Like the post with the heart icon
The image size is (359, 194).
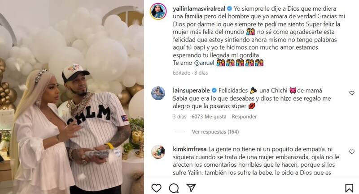coord(156,188)
